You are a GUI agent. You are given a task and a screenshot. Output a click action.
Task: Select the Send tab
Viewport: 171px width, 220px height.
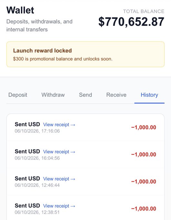(x=85, y=95)
